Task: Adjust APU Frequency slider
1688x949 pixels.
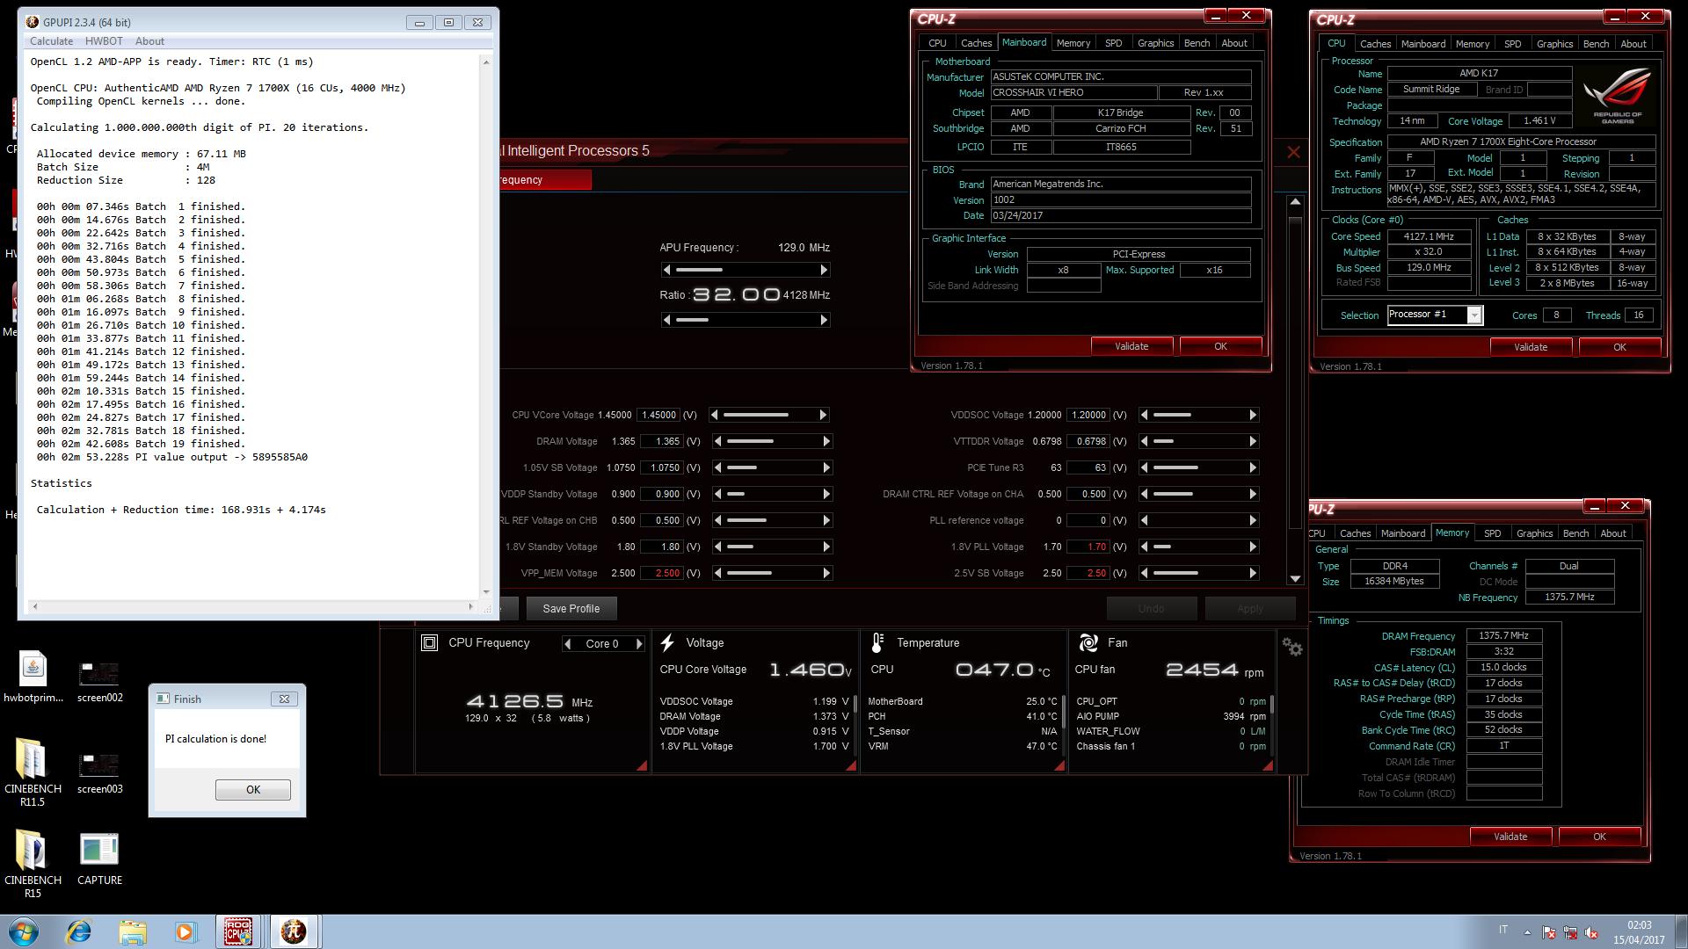Action: [x=745, y=270]
